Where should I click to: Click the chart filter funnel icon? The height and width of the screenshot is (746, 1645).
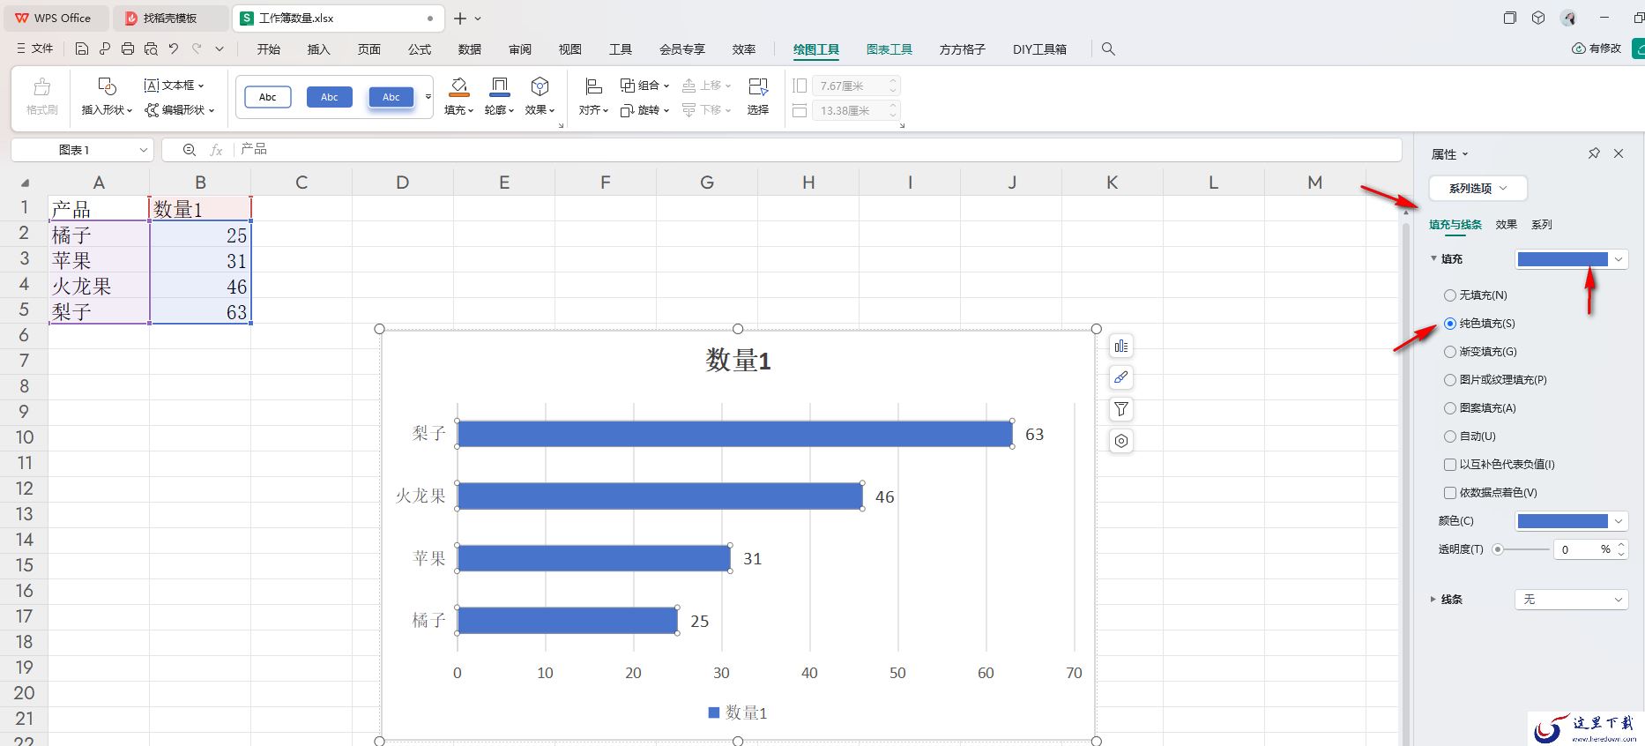1120,409
